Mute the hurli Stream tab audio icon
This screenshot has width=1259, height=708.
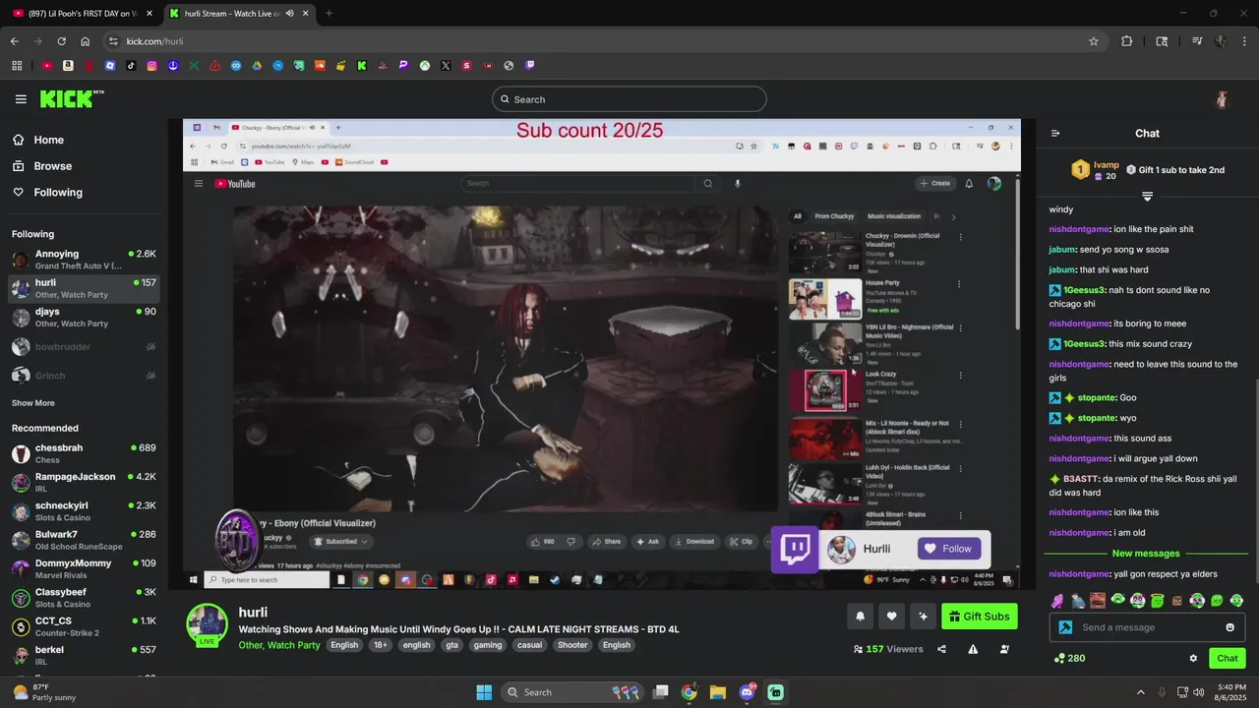coord(290,14)
